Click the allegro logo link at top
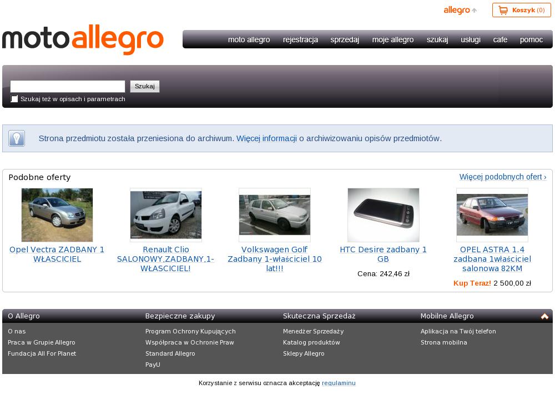The image size is (555, 394). tap(460, 10)
